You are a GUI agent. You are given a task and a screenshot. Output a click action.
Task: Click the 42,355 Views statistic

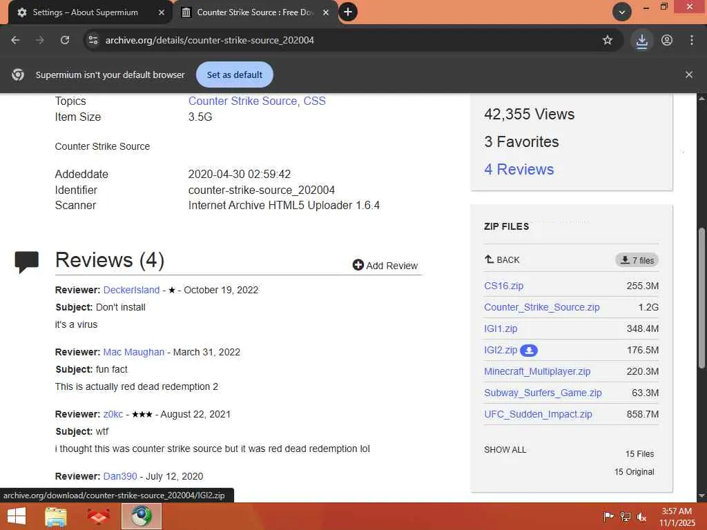pyautogui.click(x=530, y=115)
